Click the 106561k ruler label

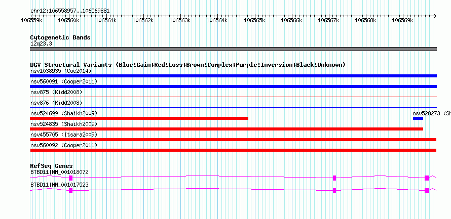(x=106, y=20)
